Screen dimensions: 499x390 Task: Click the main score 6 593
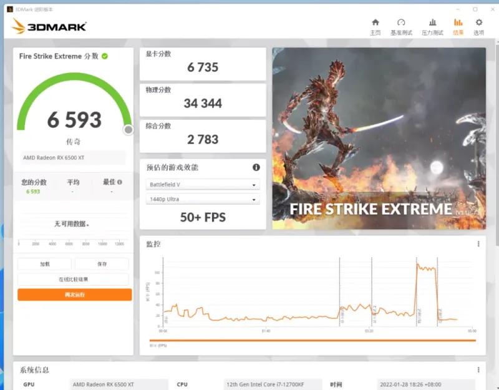click(x=74, y=120)
